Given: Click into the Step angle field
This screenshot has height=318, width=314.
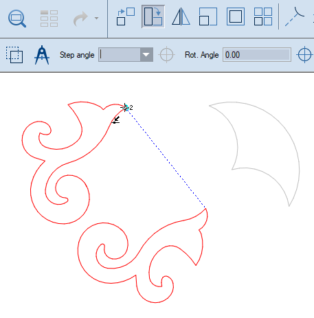Looking at the screenshot, I should [120, 55].
